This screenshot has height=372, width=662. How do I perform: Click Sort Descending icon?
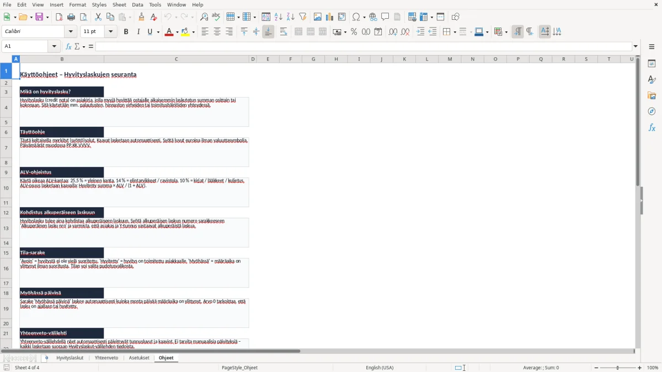[290, 17]
